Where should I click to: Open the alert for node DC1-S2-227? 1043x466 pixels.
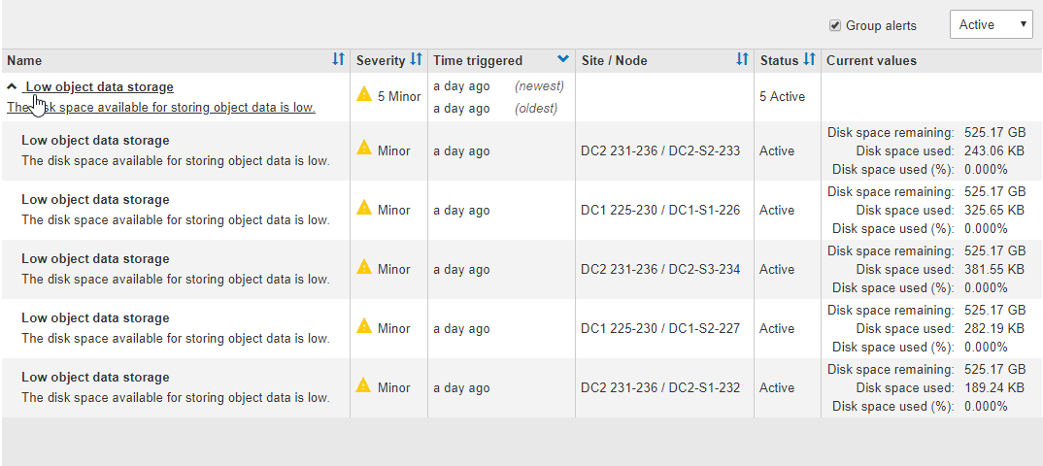(95, 318)
